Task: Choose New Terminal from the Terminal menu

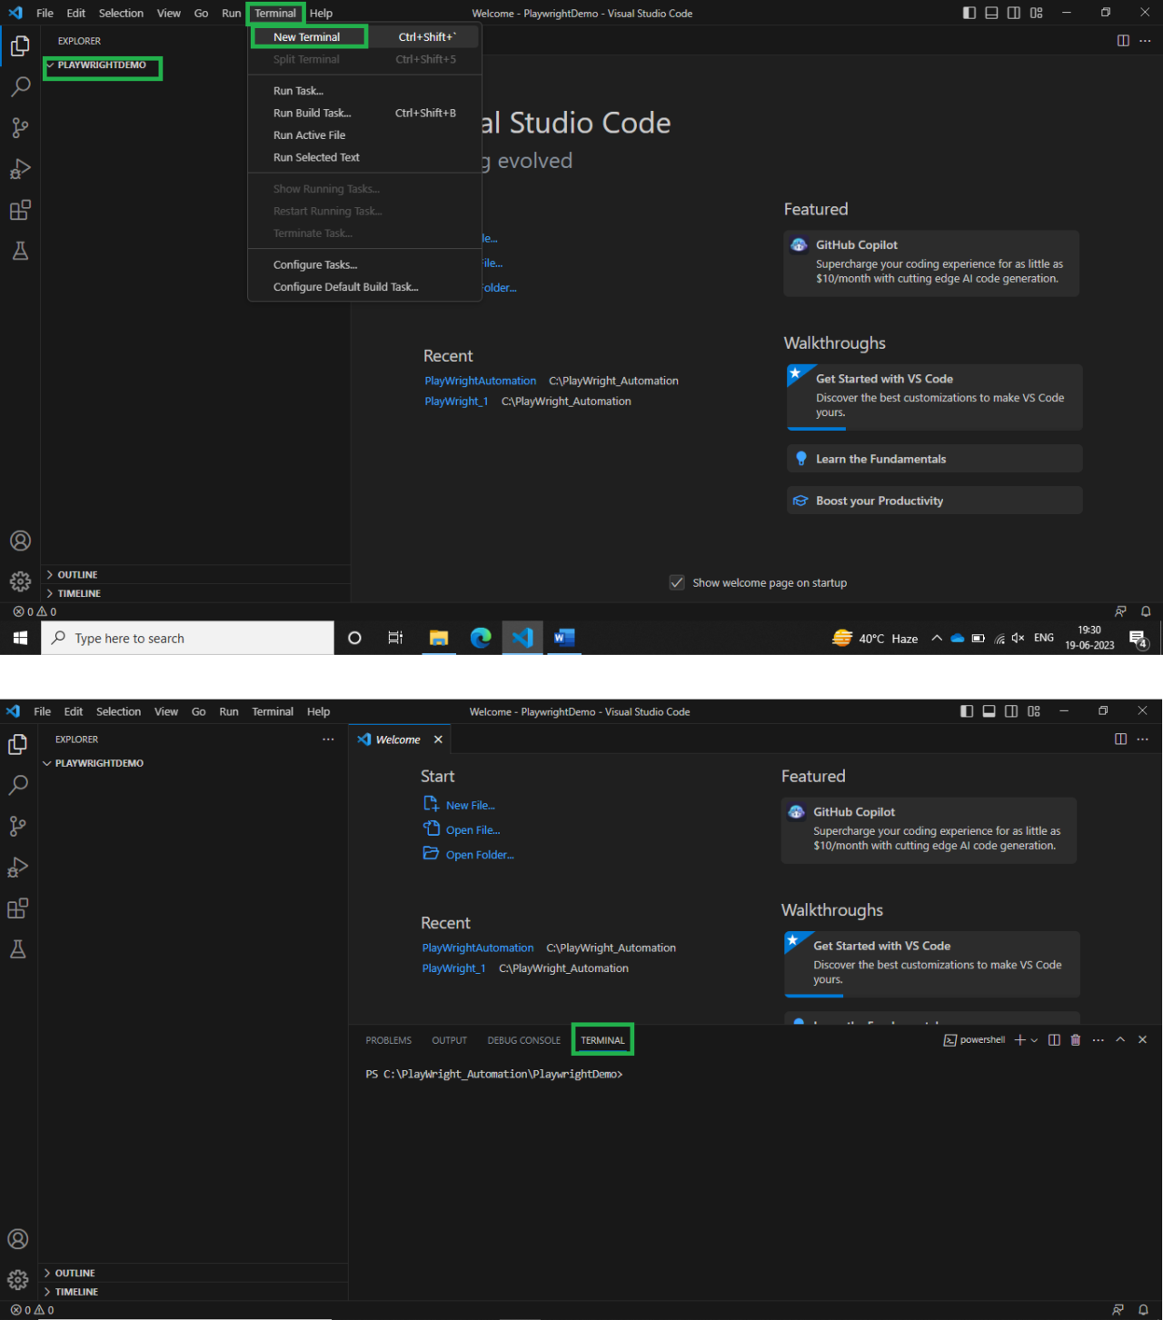Action: click(x=307, y=37)
